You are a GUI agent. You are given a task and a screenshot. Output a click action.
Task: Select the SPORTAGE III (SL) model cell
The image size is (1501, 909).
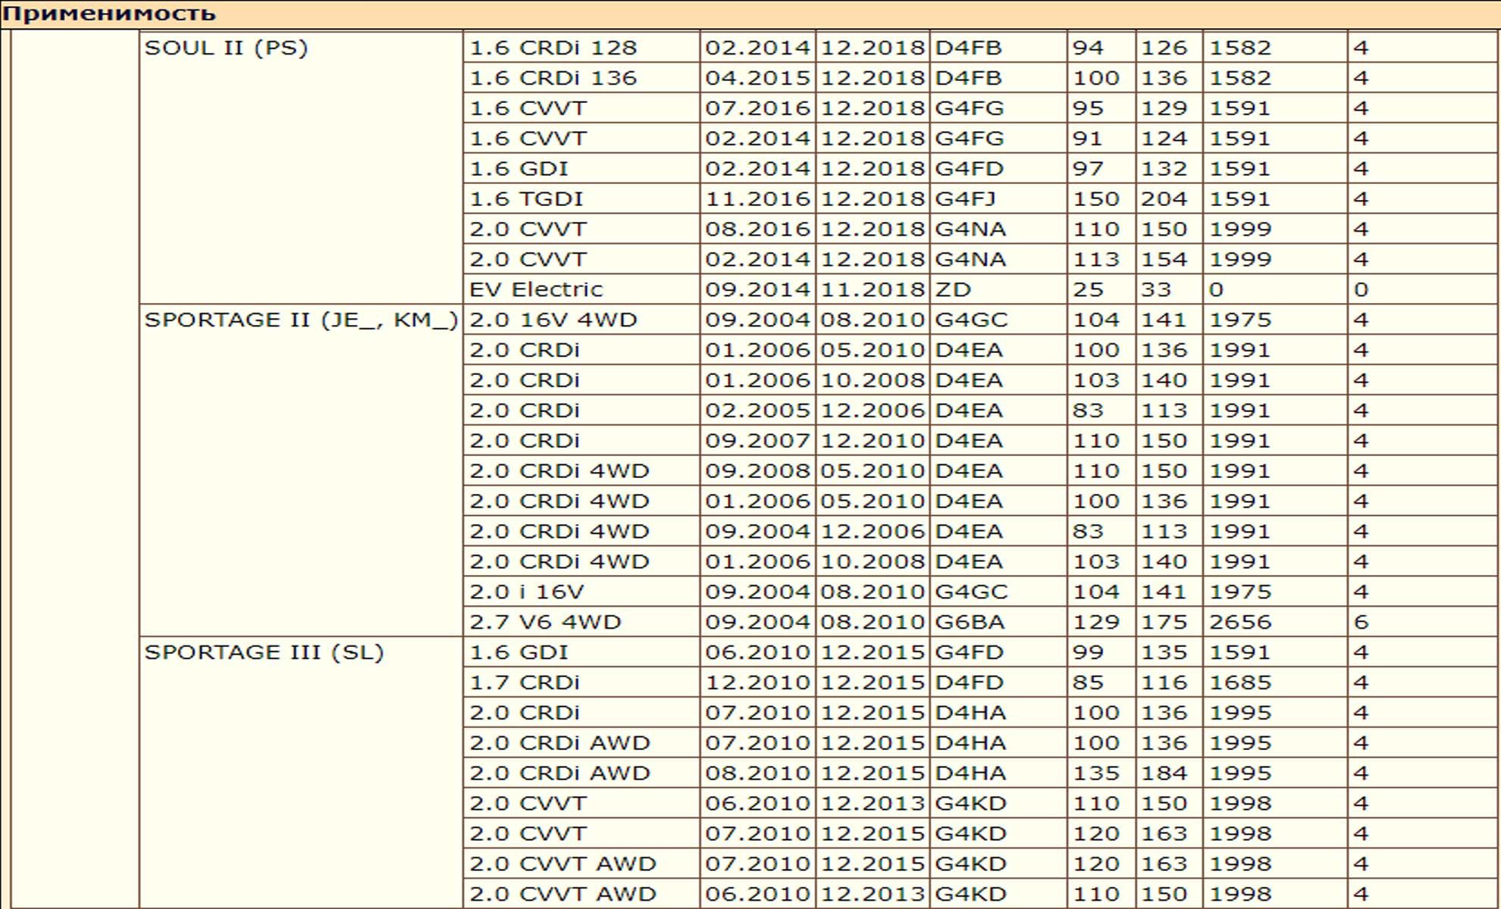click(x=301, y=773)
